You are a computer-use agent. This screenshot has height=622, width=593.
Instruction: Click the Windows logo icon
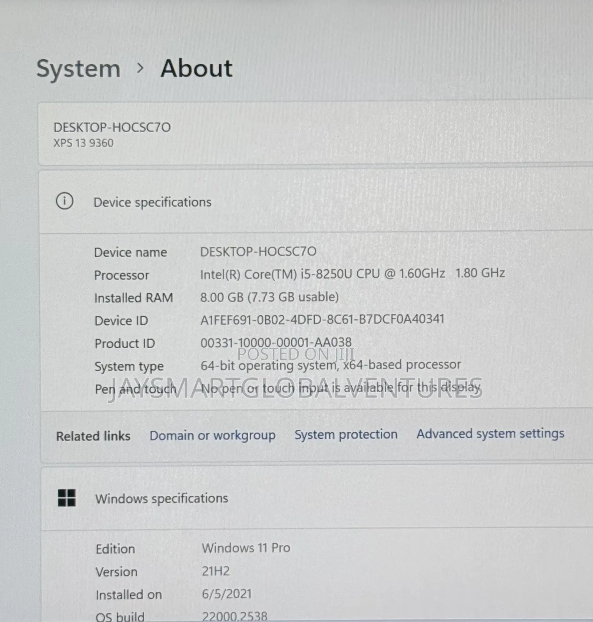coord(67,498)
